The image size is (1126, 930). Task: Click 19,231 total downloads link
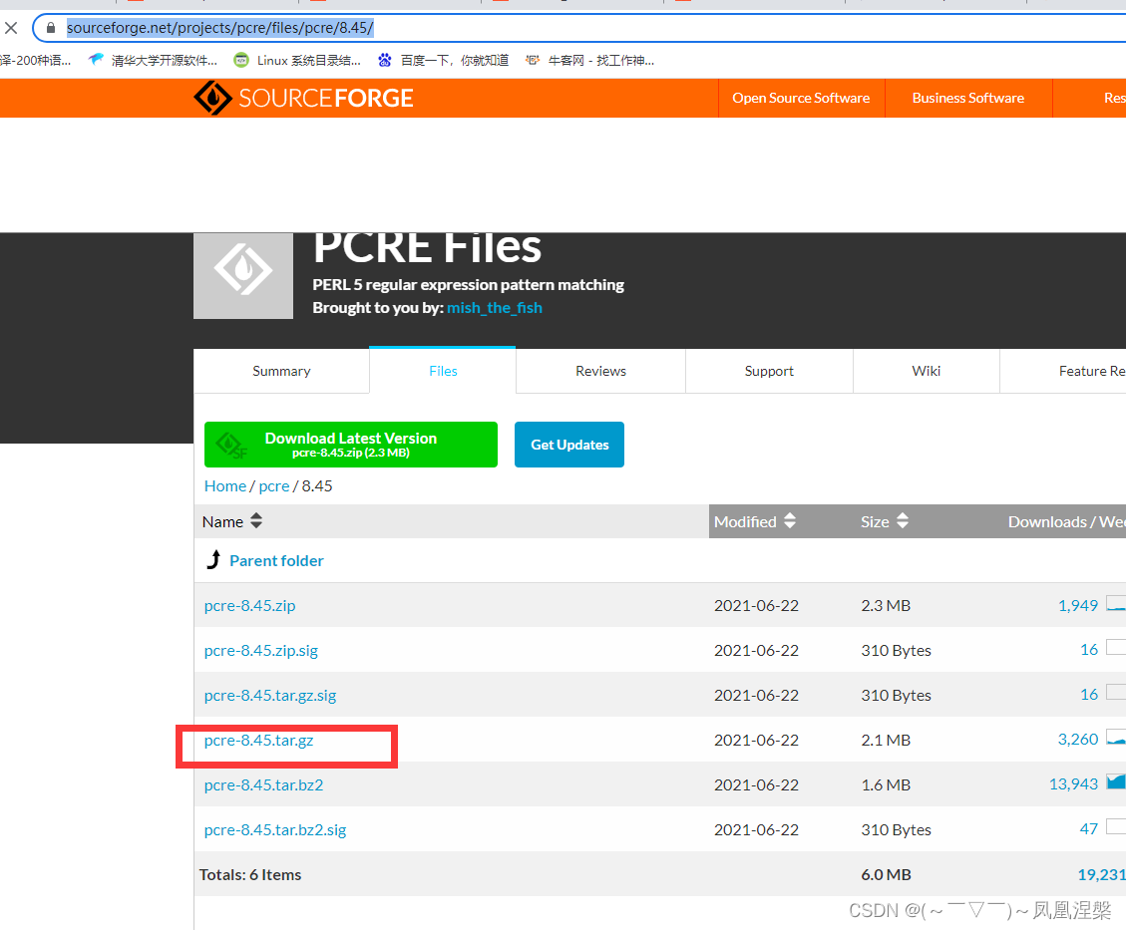[x=1102, y=875]
